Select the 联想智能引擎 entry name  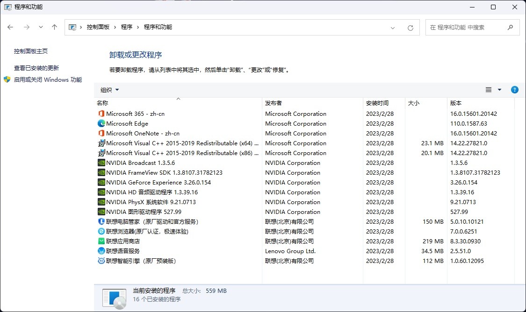click(x=141, y=261)
